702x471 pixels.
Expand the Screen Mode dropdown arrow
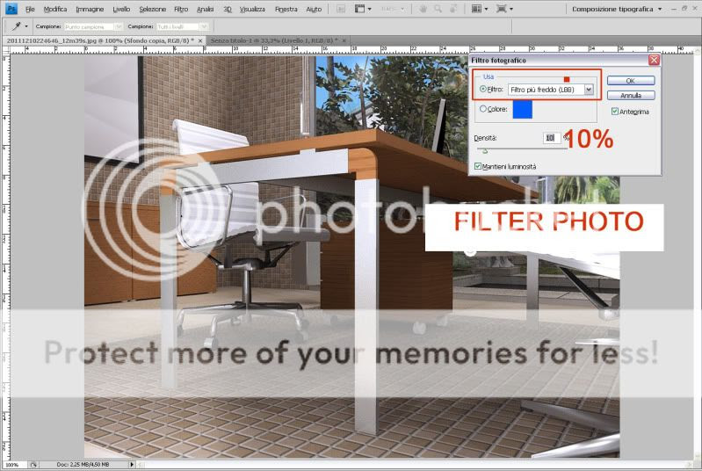510,9
